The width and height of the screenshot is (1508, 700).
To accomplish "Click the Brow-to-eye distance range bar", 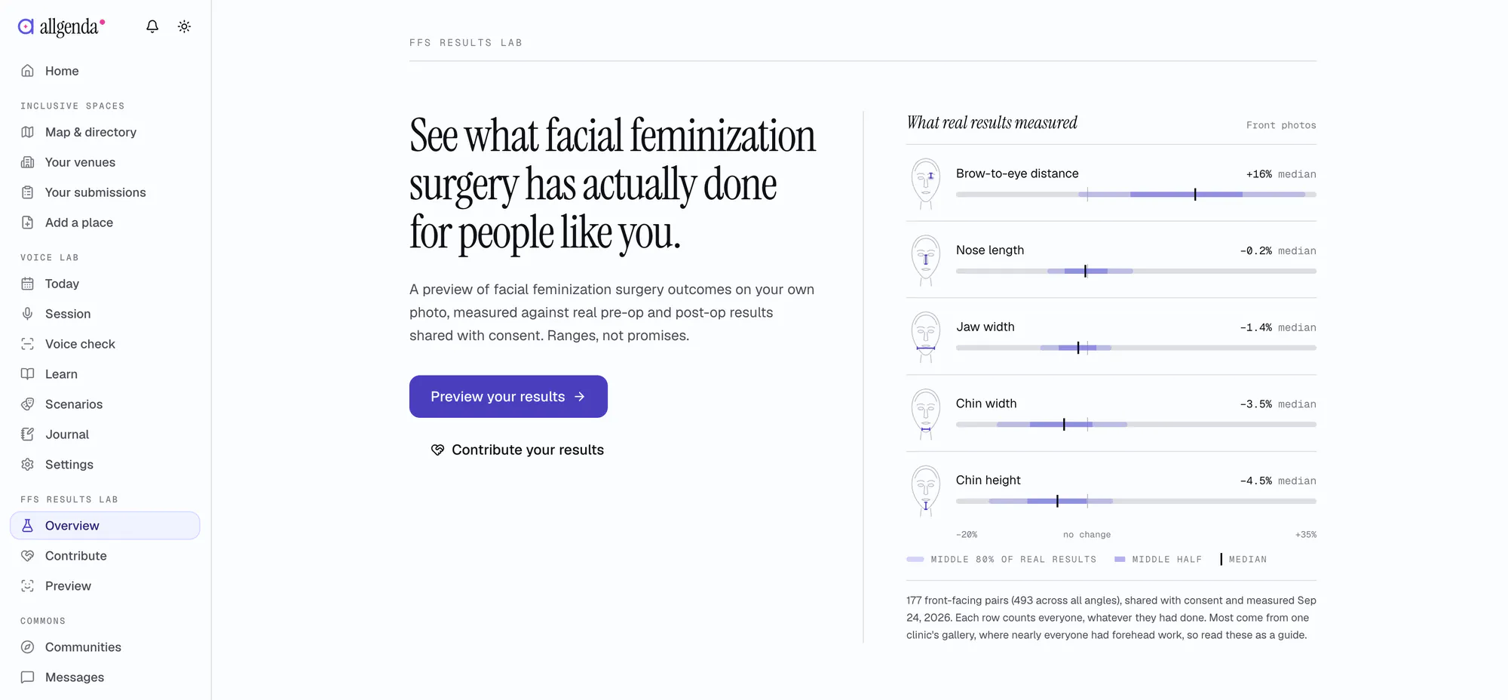I will point(1136,195).
